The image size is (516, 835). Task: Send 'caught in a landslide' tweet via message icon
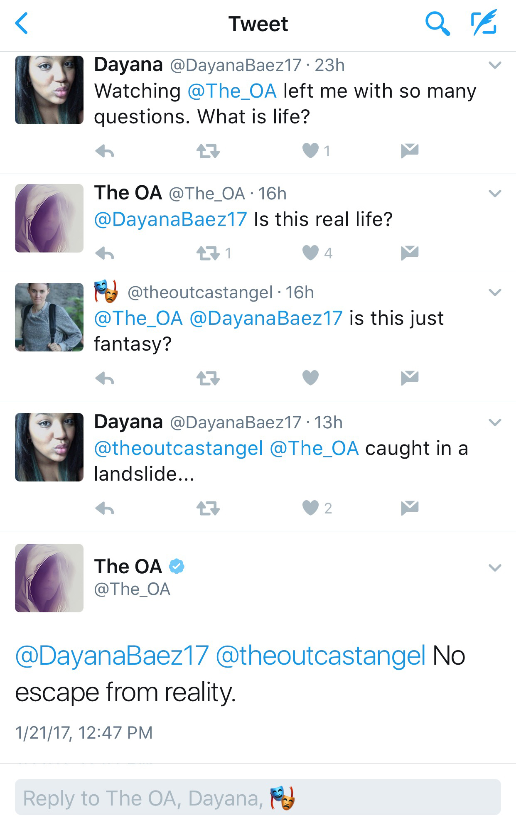pos(410,508)
